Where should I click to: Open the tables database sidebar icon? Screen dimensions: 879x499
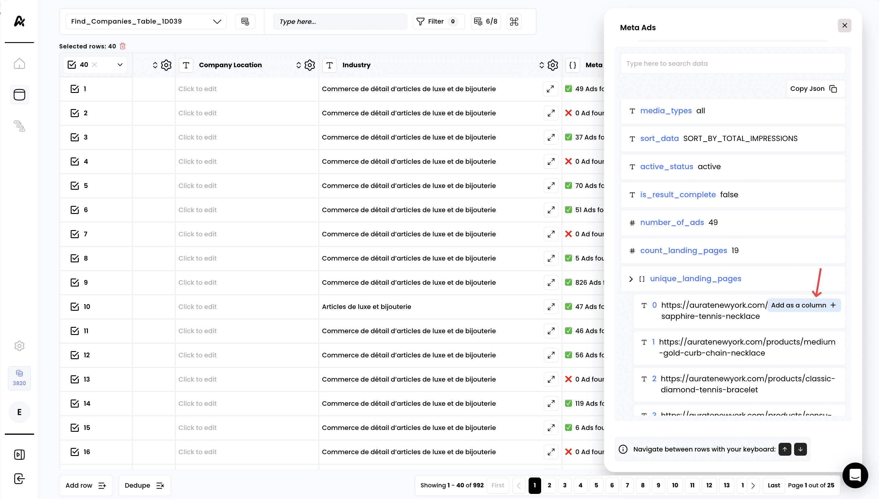click(19, 95)
